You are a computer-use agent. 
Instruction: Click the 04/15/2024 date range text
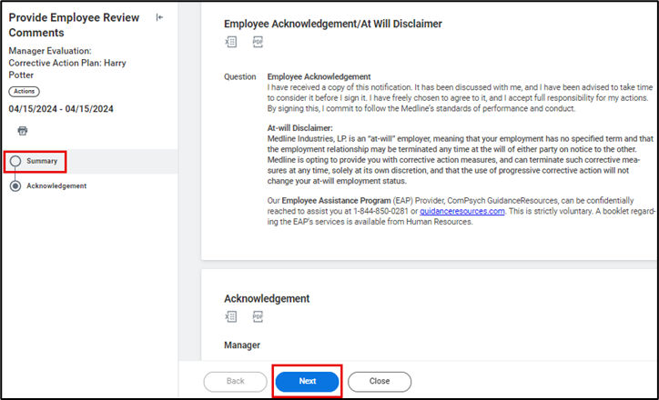(x=61, y=109)
